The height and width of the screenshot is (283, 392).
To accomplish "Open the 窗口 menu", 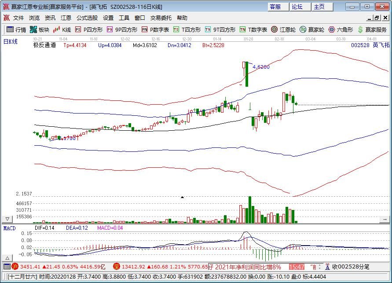I will pyautogui.click(x=140, y=18).
